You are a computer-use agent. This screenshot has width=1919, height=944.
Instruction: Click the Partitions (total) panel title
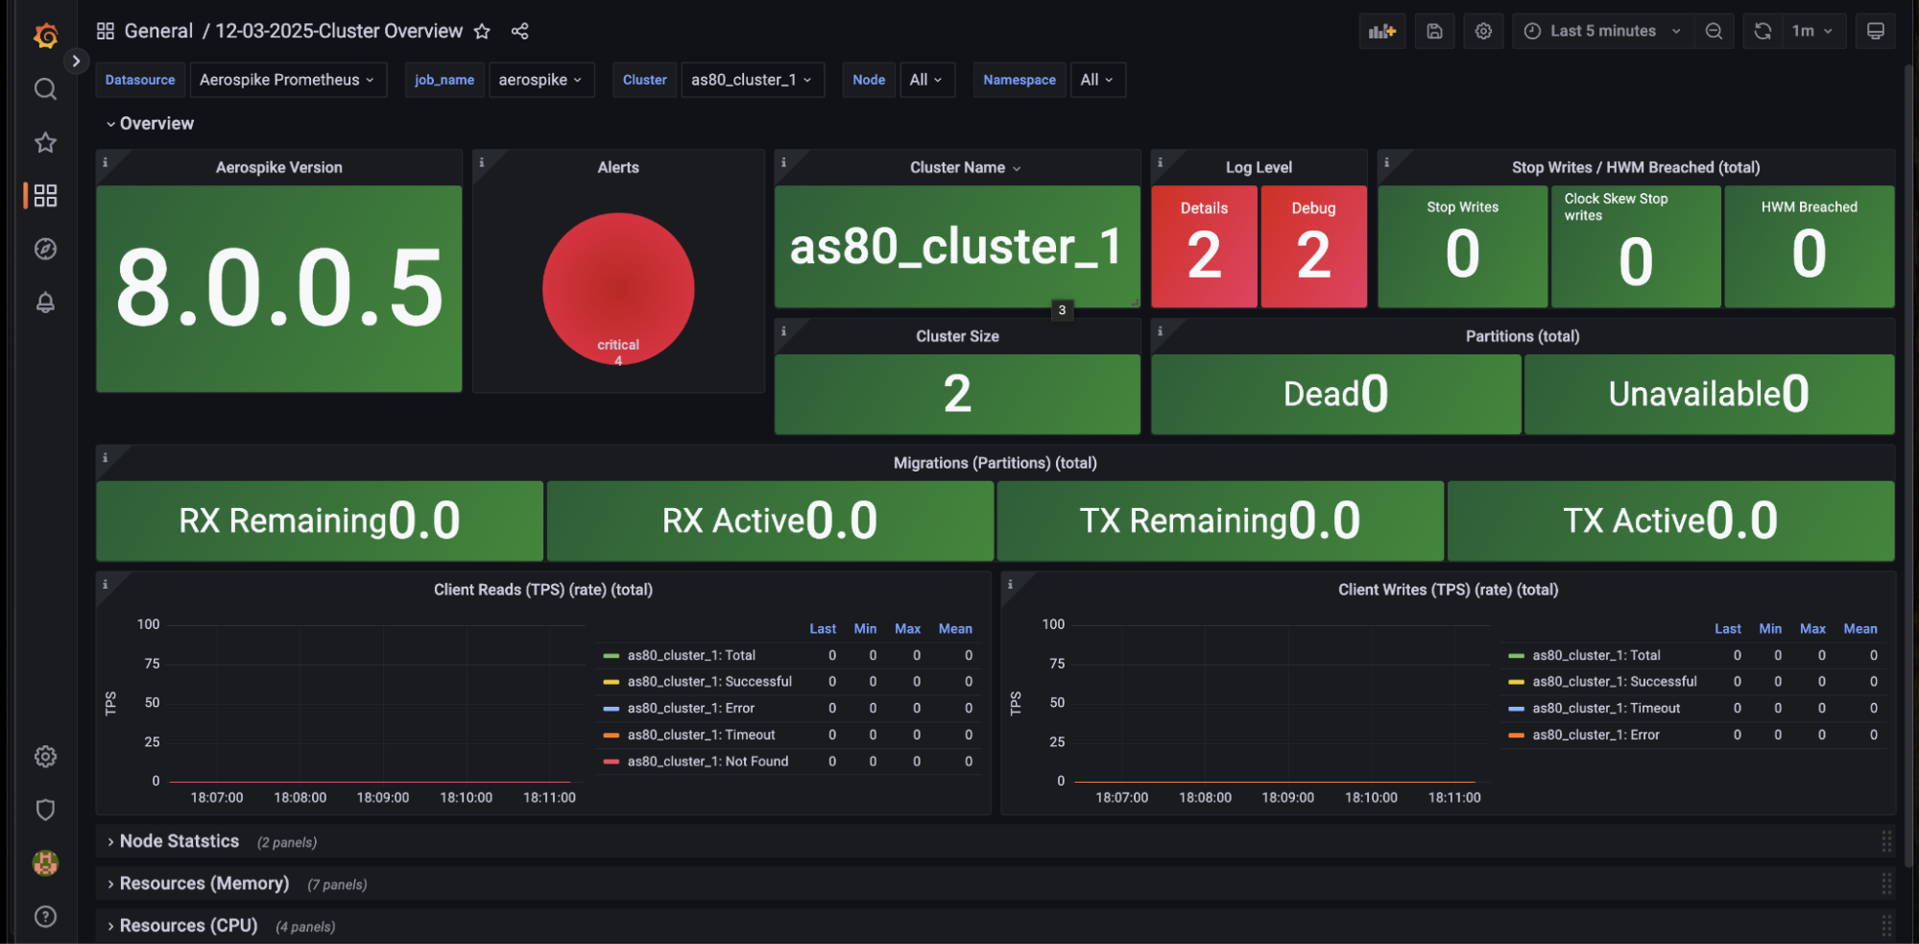(x=1523, y=336)
